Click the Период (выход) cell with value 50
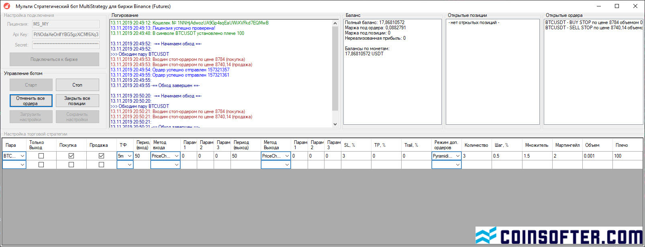Viewport: 645px width, 247px height. pos(246,156)
